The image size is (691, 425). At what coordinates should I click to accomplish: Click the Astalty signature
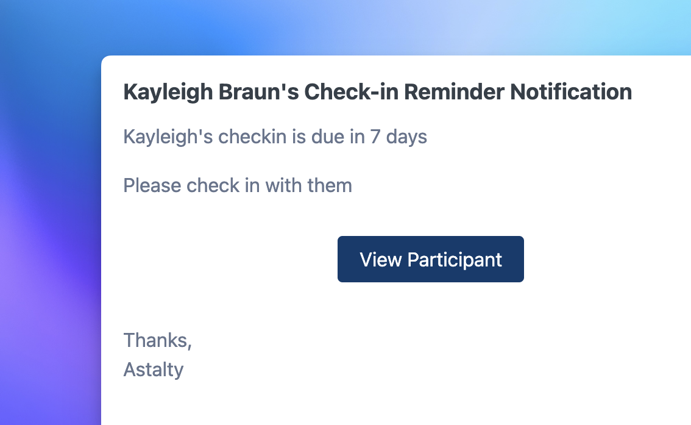coord(154,370)
